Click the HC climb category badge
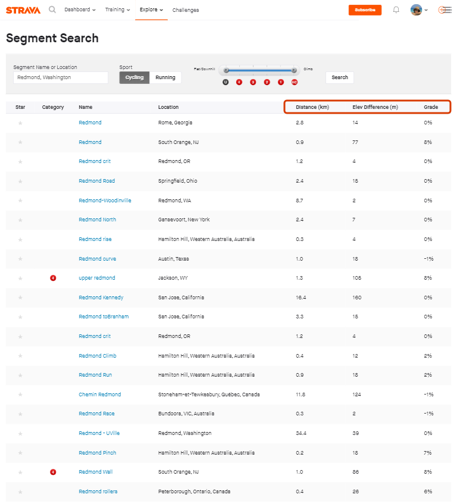This screenshot has width=457, height=504. 295,82
